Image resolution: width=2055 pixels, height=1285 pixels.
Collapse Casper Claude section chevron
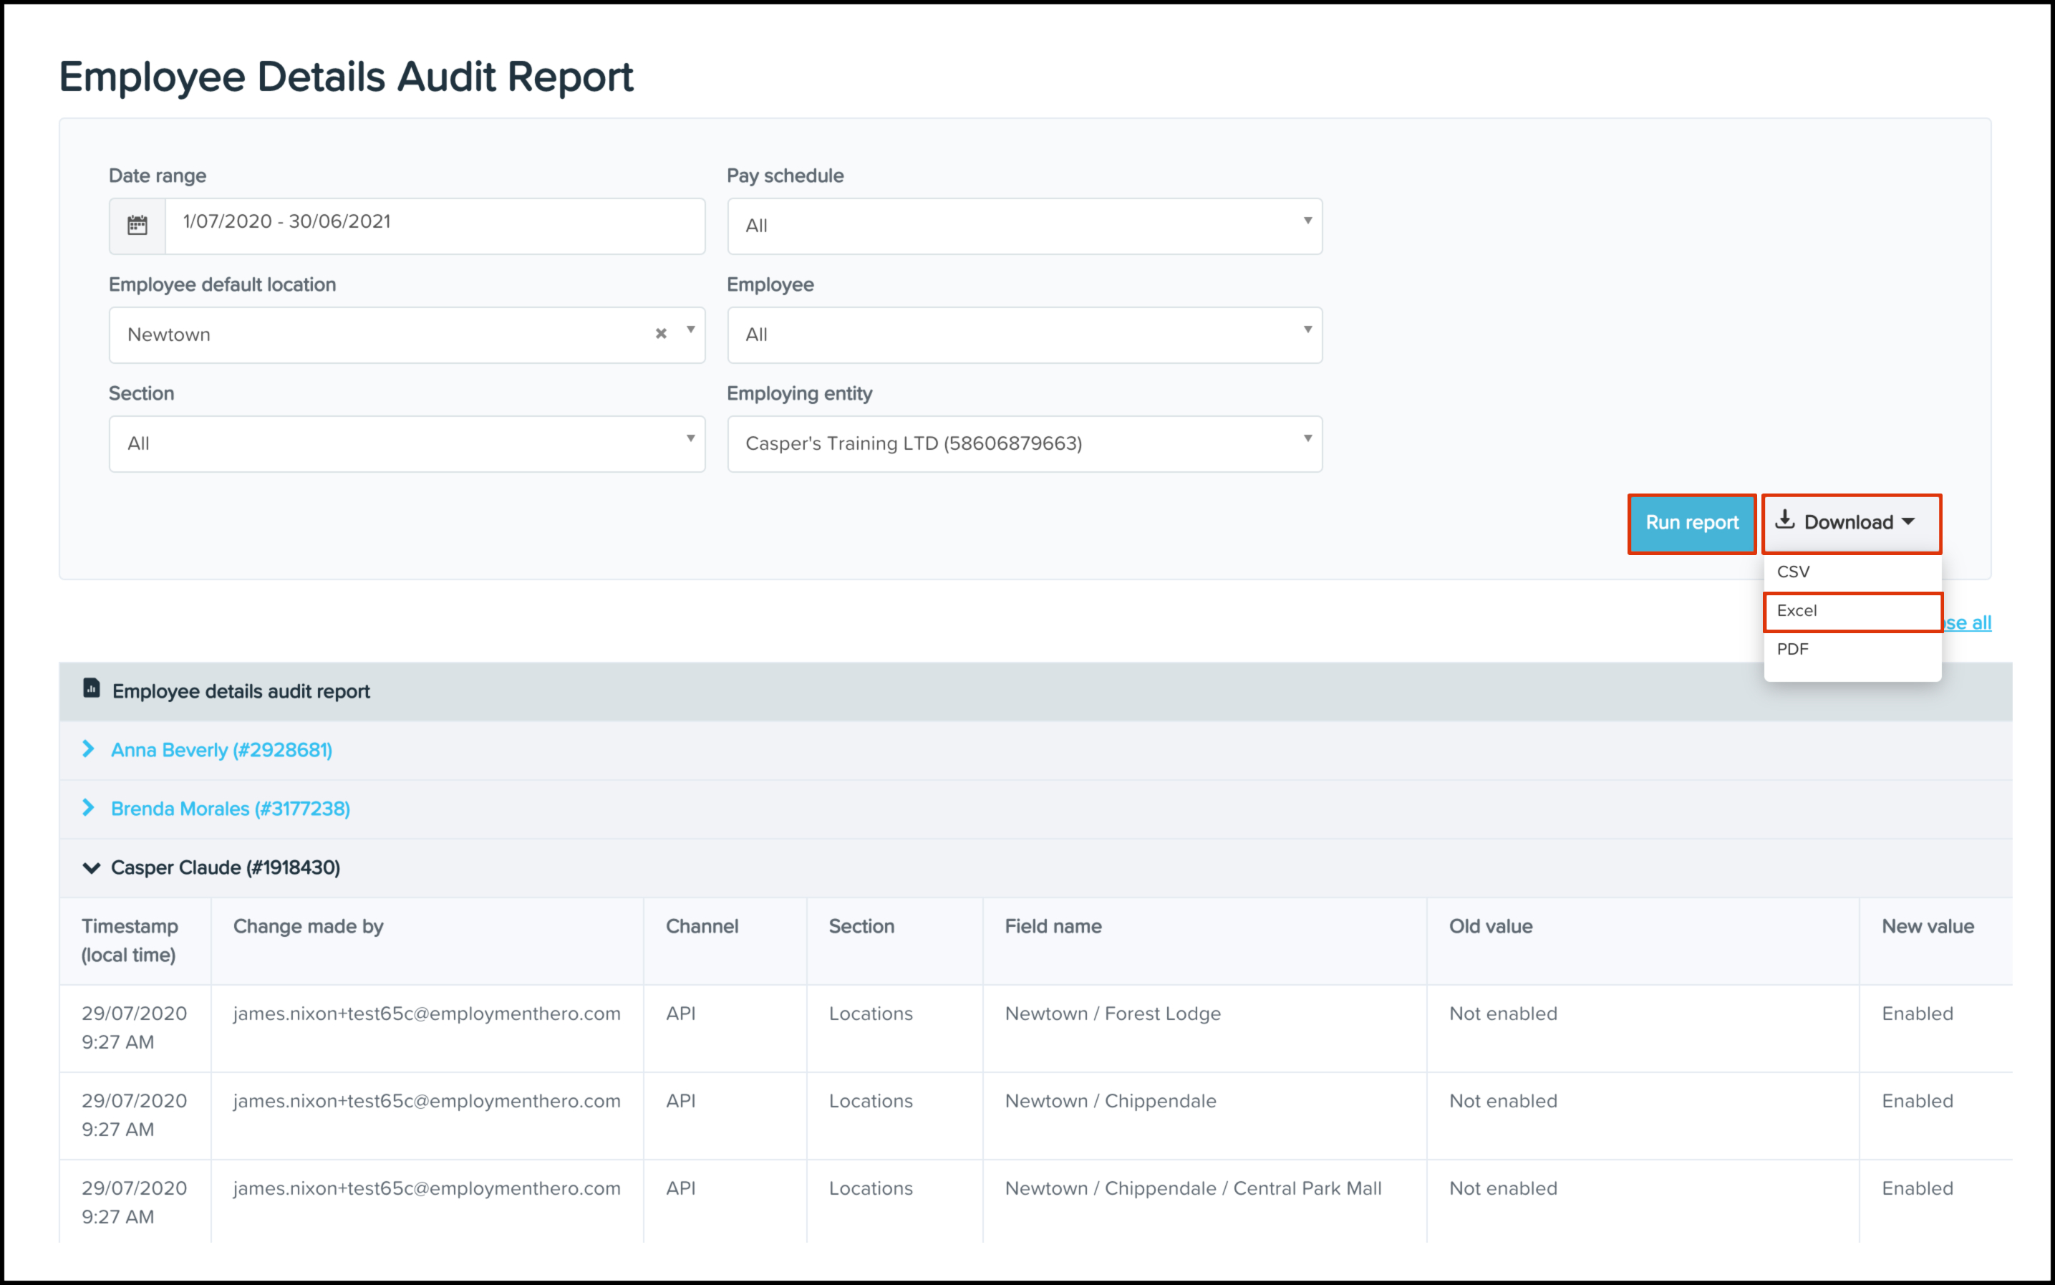[x=91, y=867]
